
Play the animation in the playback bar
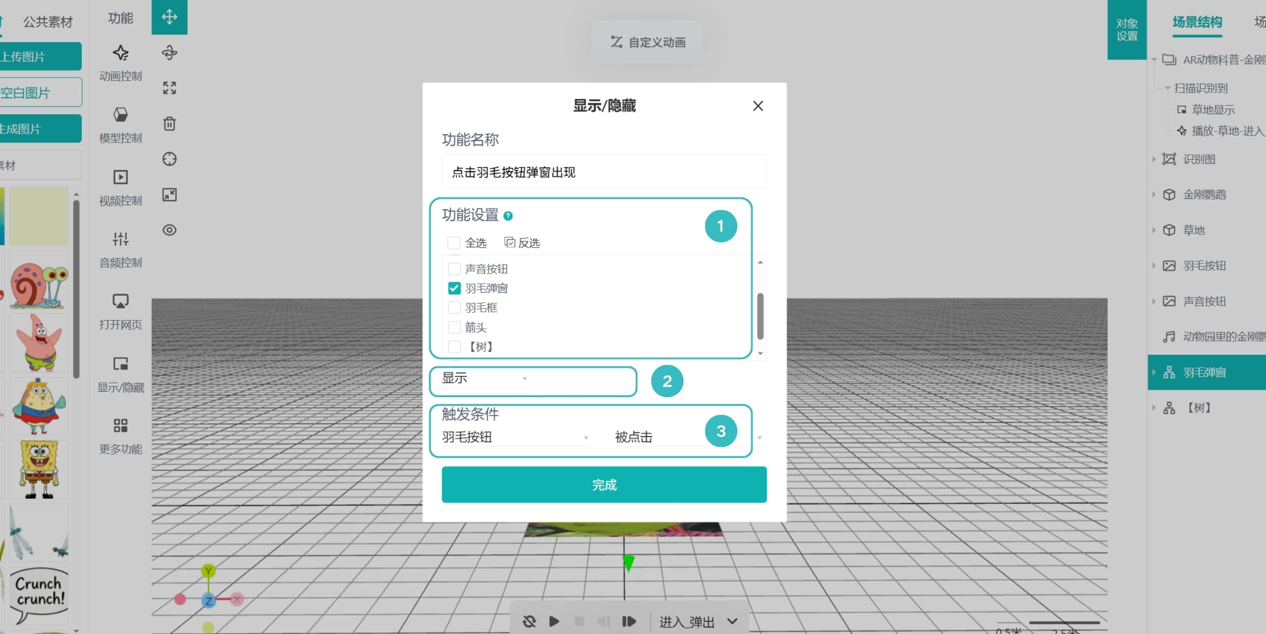point(554,621)
